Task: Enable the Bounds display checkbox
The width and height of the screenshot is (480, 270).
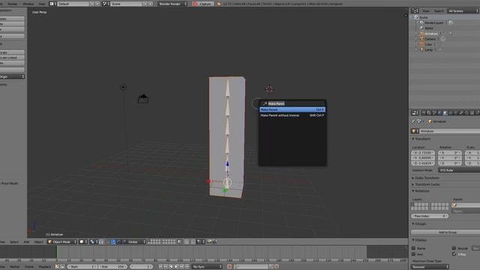Action: click(x=454, y=248)
